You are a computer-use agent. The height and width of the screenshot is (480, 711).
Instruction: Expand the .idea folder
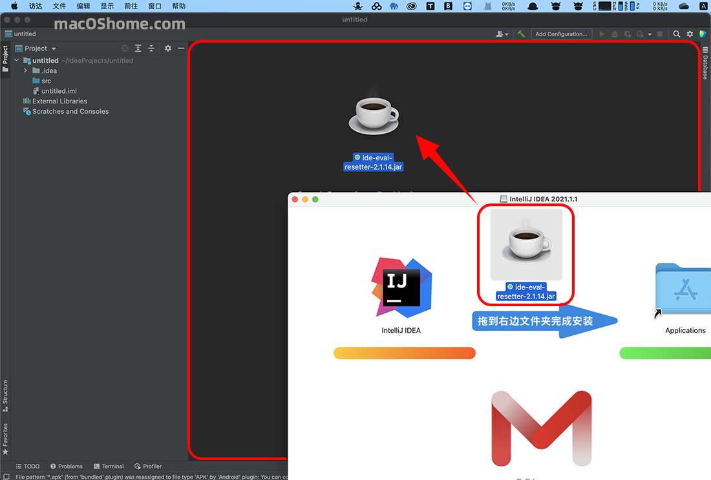(x=25, y=70)
